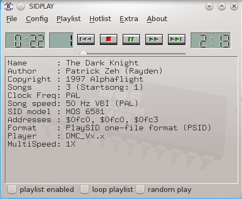Open the SIDPLAY window menu icon
This screenshot has height=199, width=242.
point(9,6)
